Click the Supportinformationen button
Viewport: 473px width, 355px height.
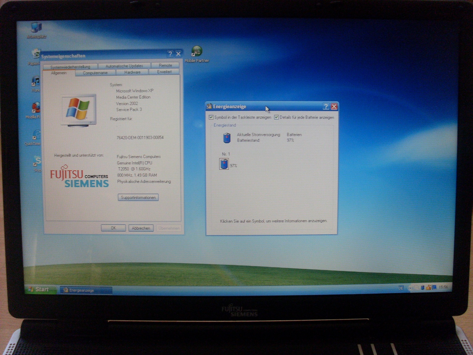pos(138,198)
